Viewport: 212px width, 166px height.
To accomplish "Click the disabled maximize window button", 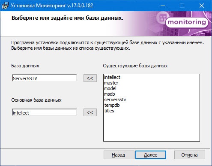I will [182, 6].
